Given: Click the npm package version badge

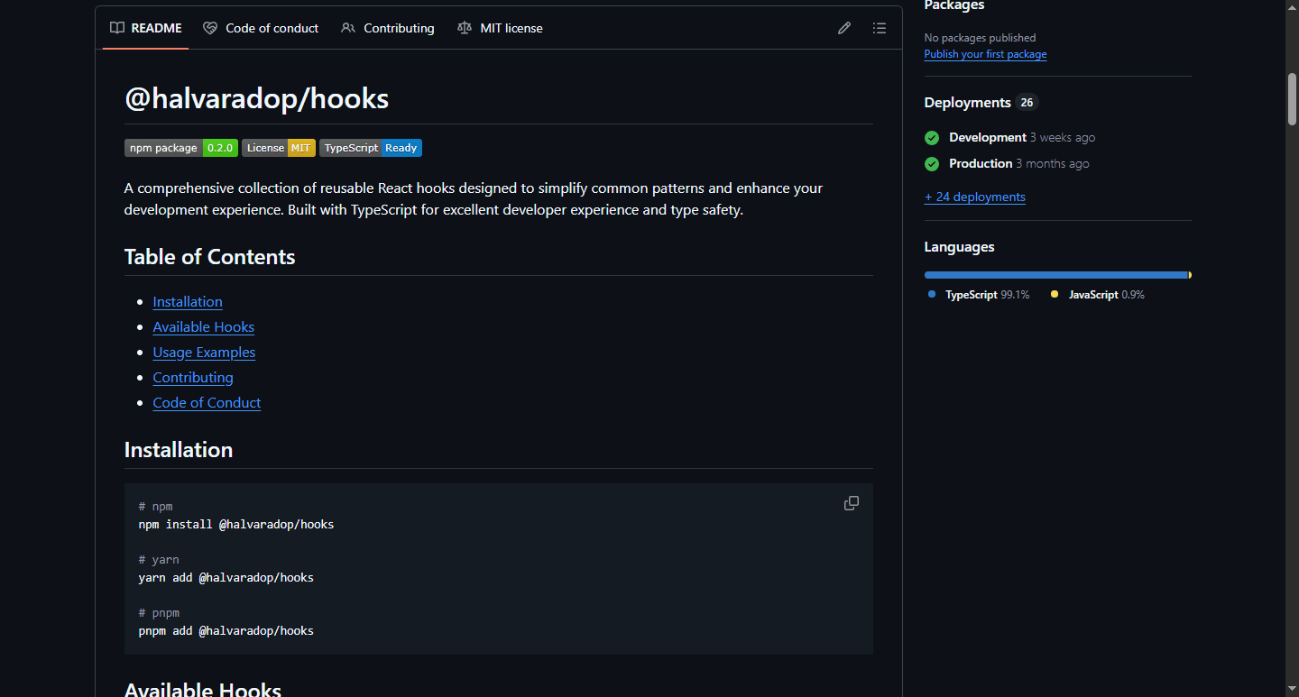Looking at the screenshot, I should click(x=180, y=148).
